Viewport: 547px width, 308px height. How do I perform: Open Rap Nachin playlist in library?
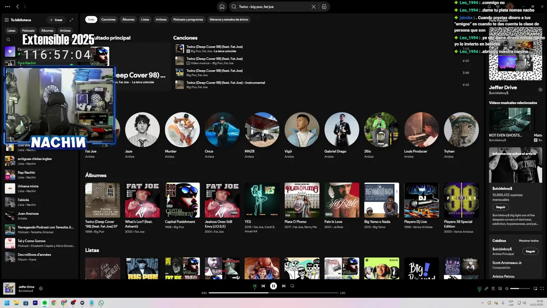click(41, 175)
